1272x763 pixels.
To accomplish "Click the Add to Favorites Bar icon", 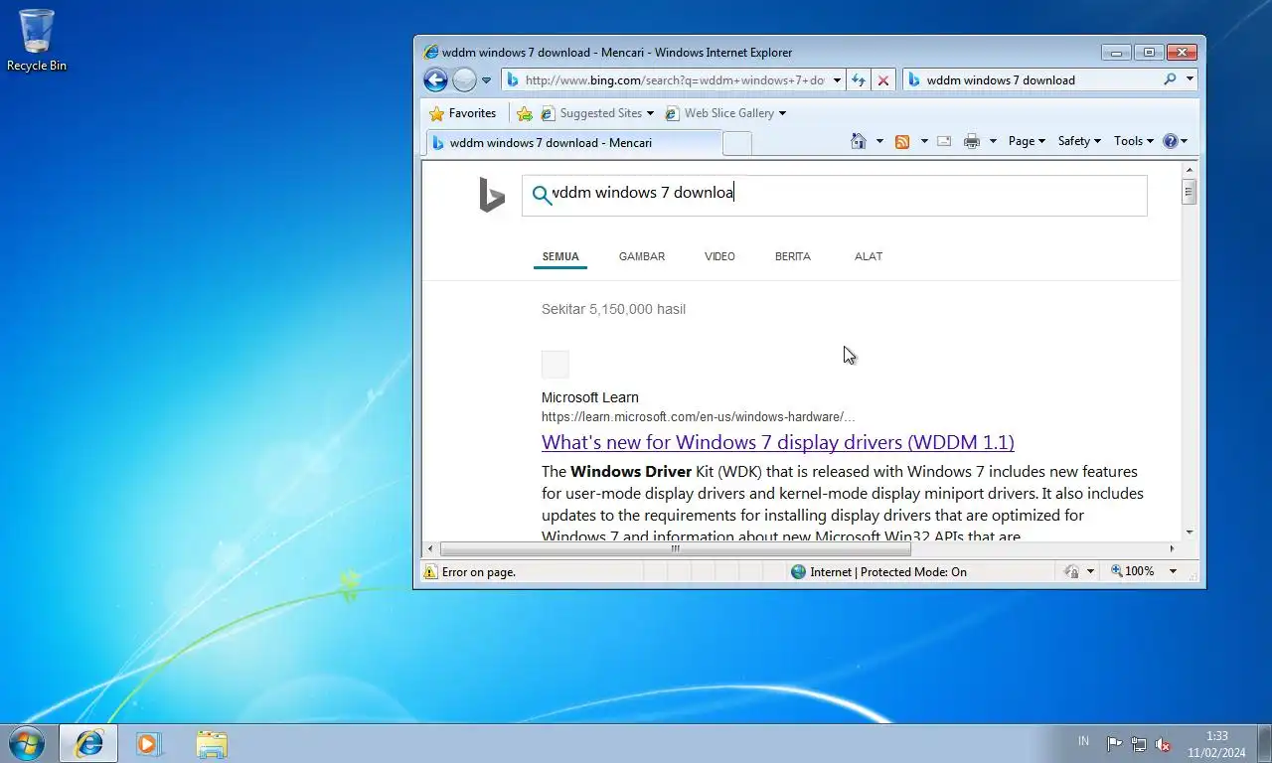I will [x=525, y=113].
